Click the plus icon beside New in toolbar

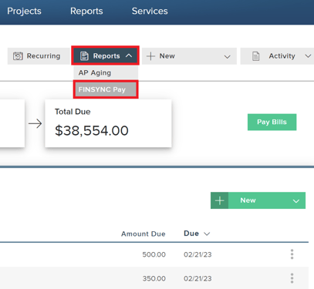(x=150, y=56)
